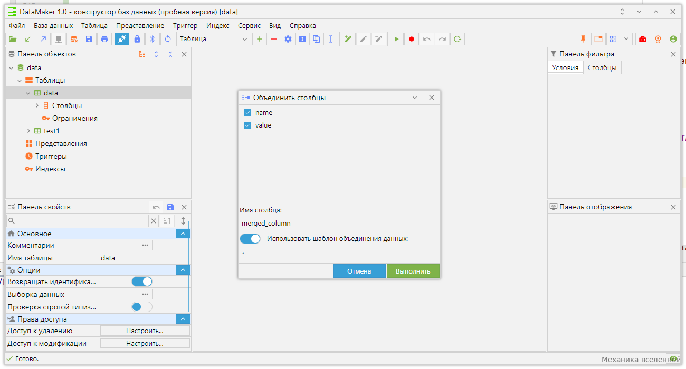Click the green user account icon

tap(673, 39)
